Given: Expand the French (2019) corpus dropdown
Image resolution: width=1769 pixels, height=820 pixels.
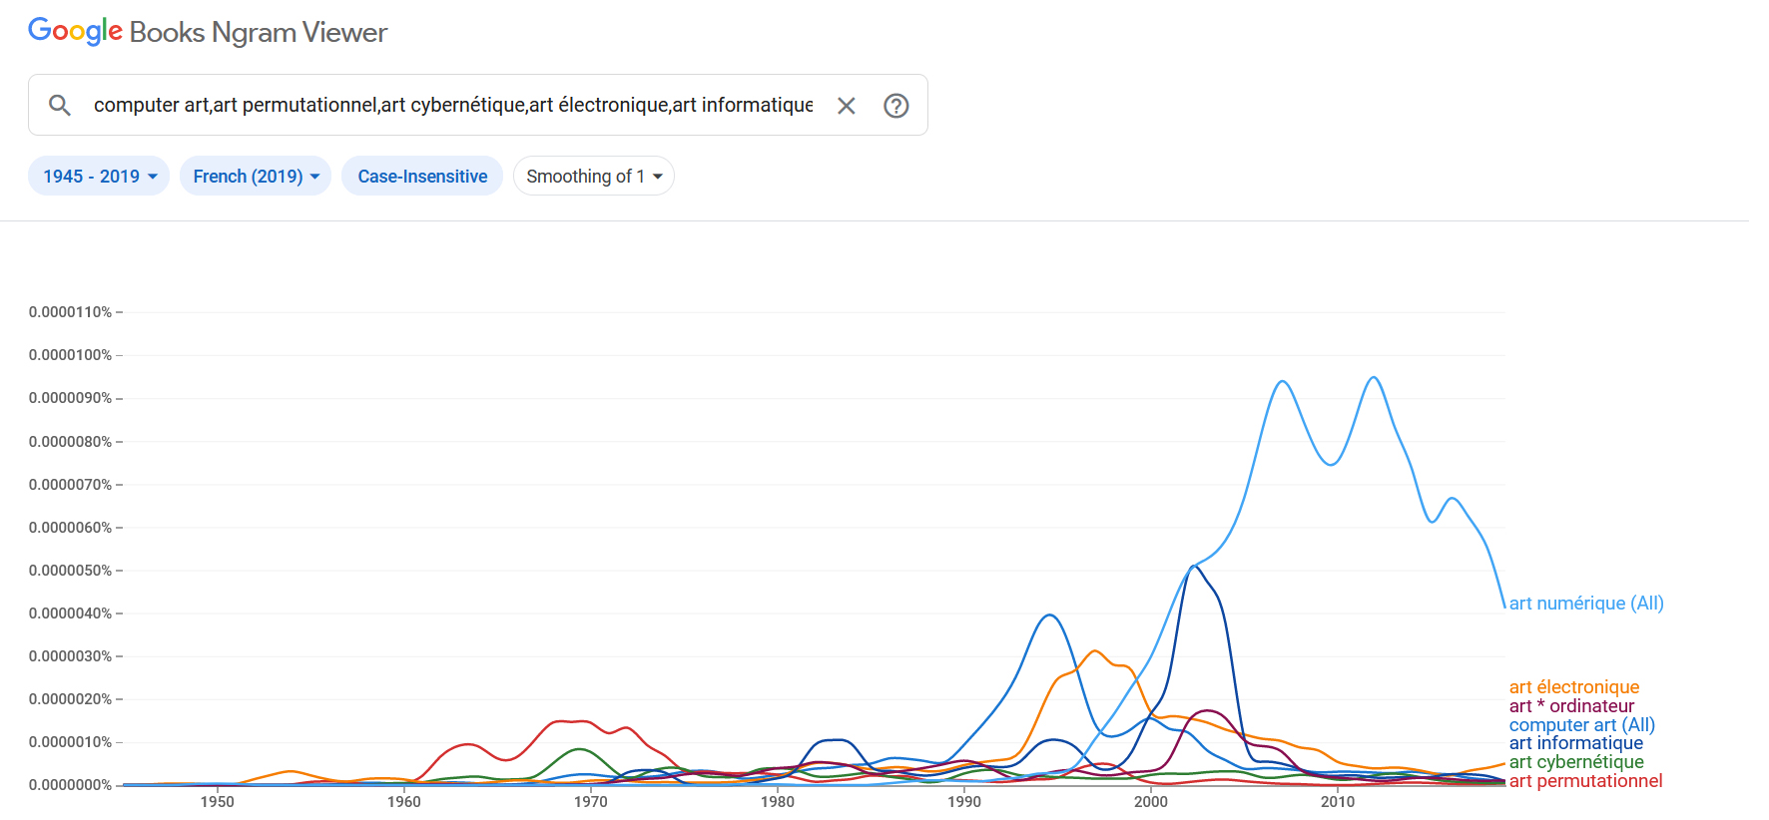Looking at the screenshot, I should pyautogui.click(x=256, y=177).
